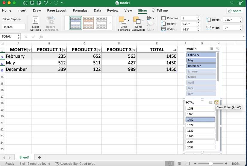This screenshot has width=247, height=166.
Task: Adjust slicer size Height 2.87" stepper
Action: pos(240,20)
